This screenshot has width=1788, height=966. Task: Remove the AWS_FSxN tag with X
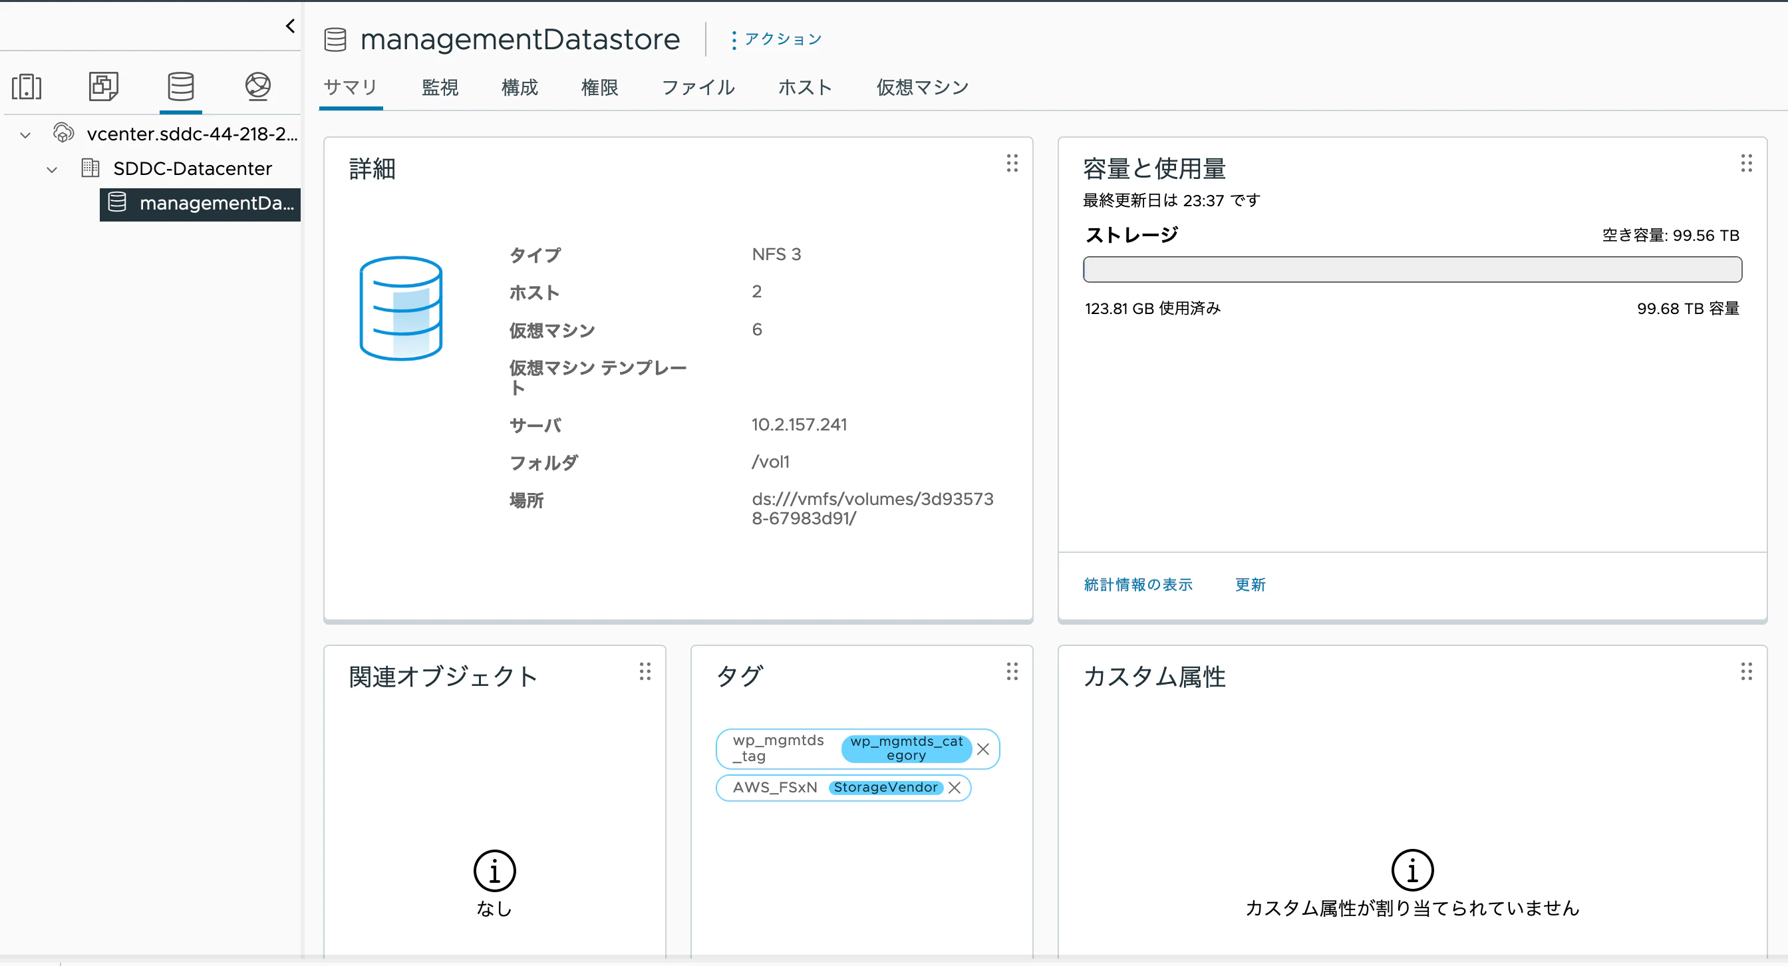[x=955, y=788]
